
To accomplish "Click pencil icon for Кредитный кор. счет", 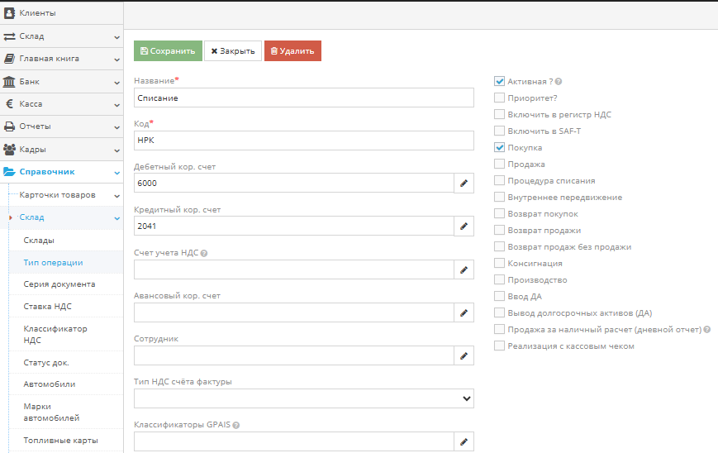I will pos(464,226).
